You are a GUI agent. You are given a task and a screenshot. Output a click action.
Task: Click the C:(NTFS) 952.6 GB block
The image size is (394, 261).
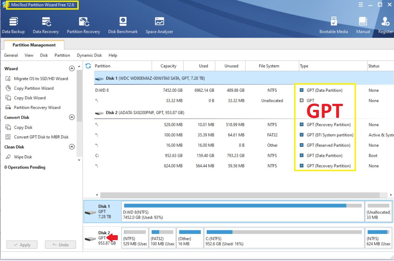284,238
